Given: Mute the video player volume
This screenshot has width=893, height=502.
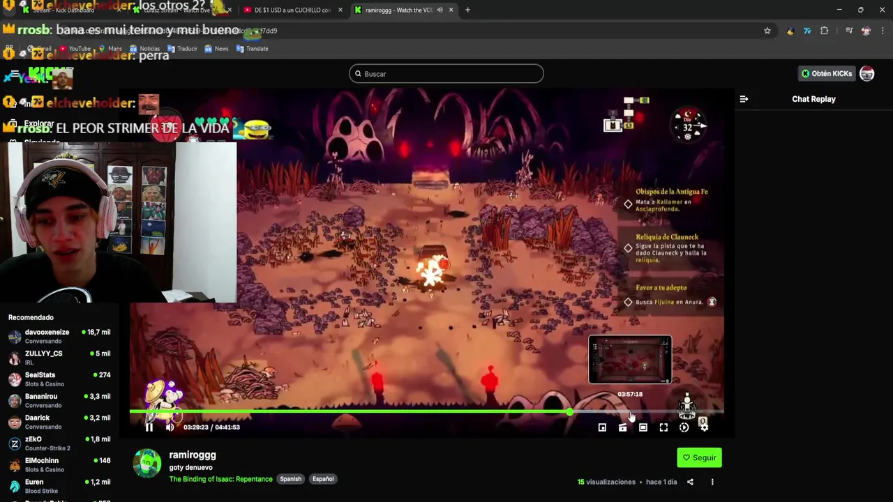Looking at the screenshot, I should pos(170,427).
